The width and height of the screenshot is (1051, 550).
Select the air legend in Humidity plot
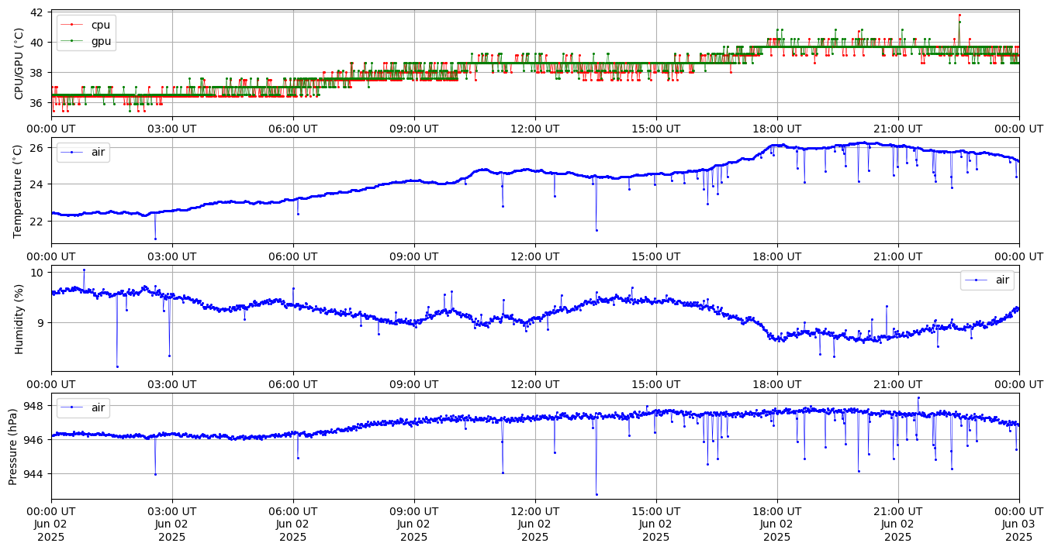click(x=987, y=280)
